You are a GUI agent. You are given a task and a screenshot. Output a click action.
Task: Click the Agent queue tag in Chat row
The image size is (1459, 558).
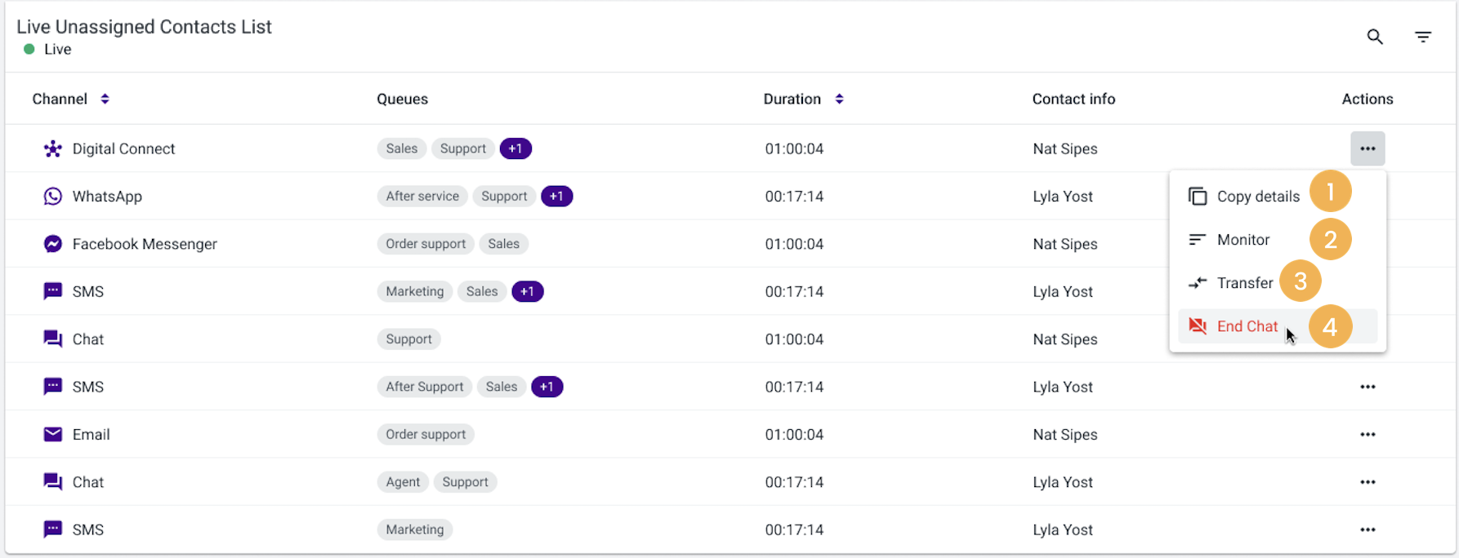pos(403,482)
